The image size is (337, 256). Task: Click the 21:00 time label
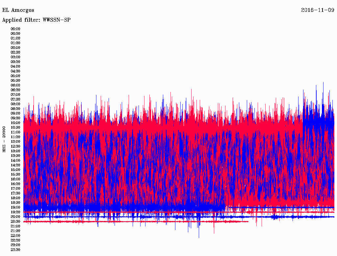coord(15,226)
